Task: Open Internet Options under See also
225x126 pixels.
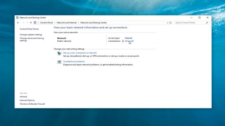Action: 27,100
